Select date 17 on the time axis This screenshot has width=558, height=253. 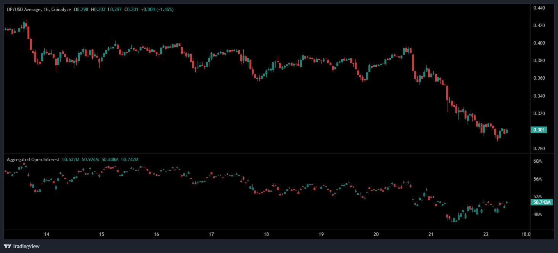click(211, 234)
